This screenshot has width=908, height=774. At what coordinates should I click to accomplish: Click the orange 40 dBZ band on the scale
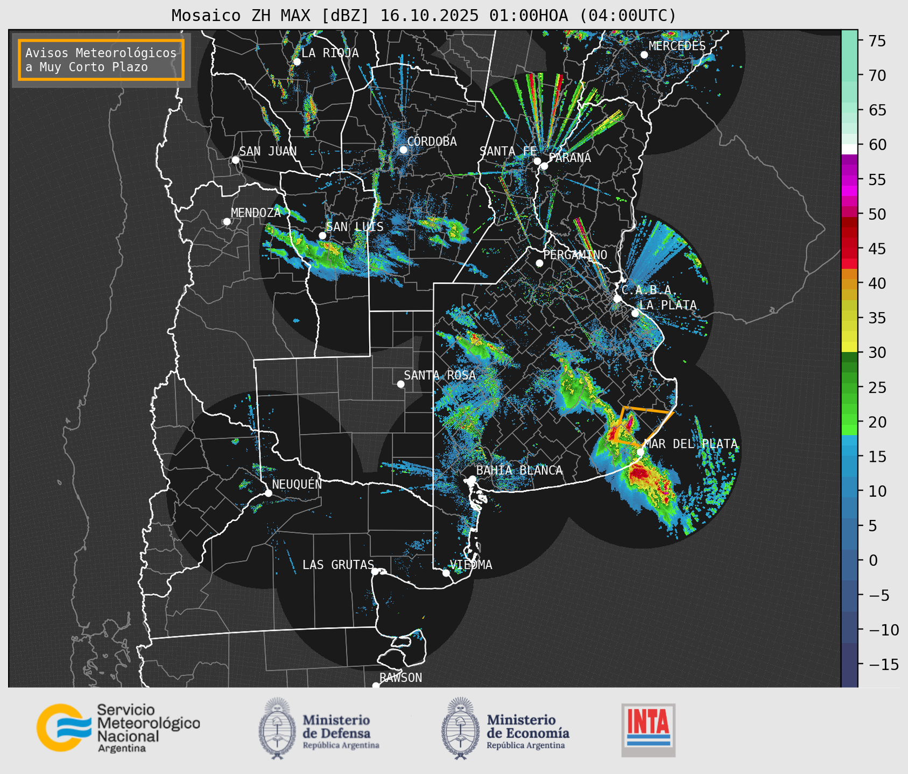tap(849, 283)
